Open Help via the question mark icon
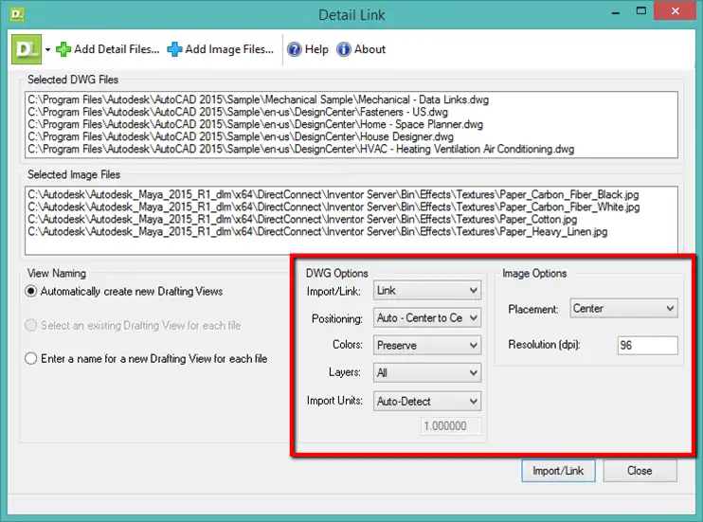 click(294, 49)
